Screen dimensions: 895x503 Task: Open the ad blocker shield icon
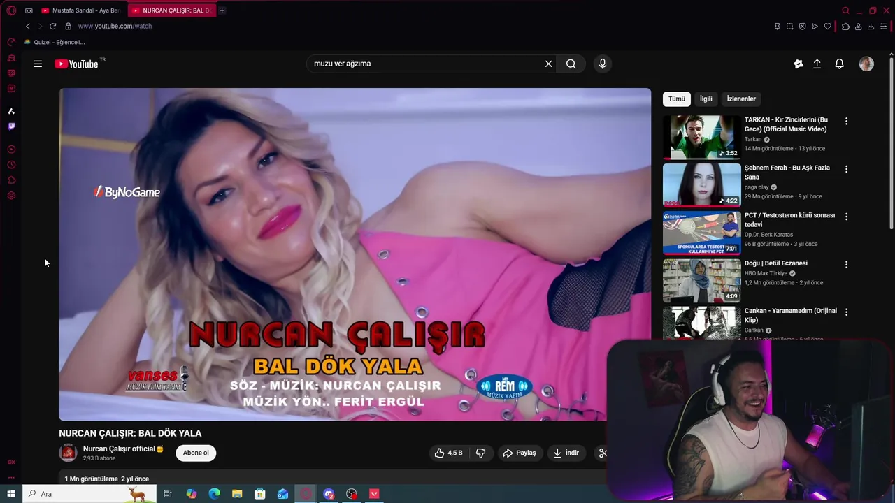pyautogui.click(x=802, y=27)
